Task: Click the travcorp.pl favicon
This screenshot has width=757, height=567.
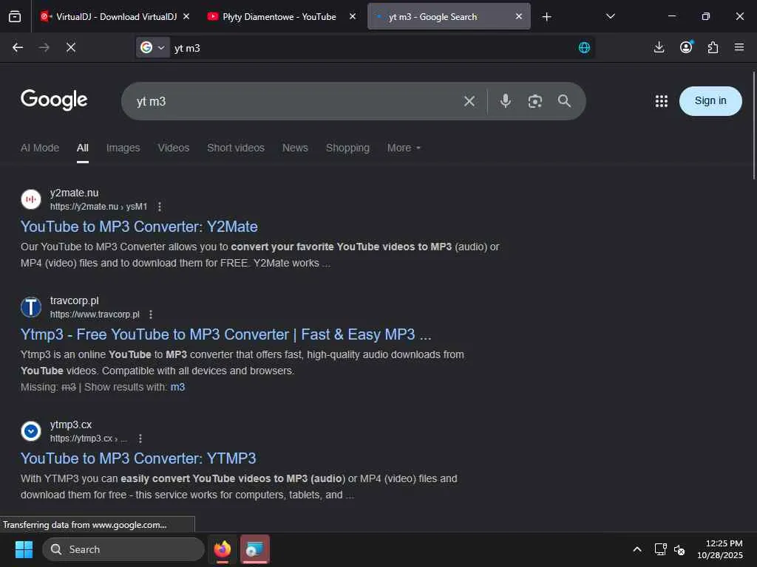Action: coord(31,307)
